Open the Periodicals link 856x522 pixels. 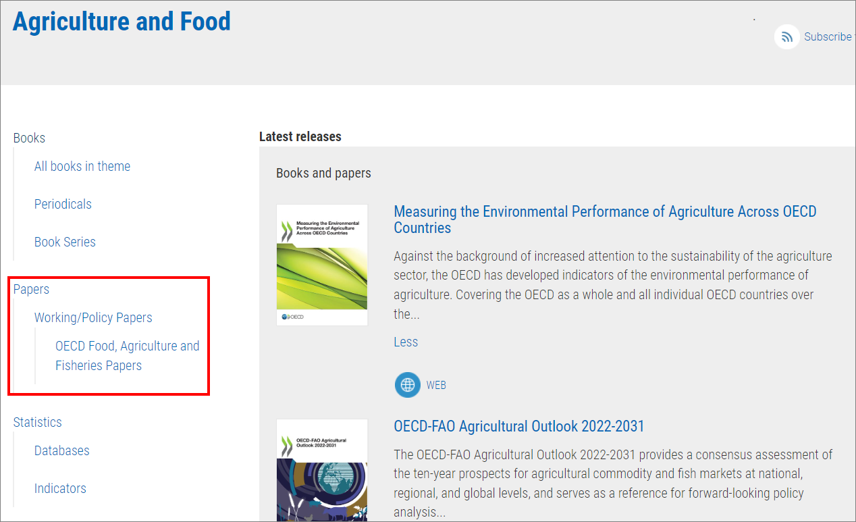click(x=63, y=204)
